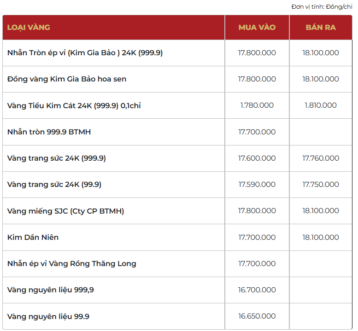The image size is (358, 331).
Task: Select the 17.590.000 buy price cell
Action: pos(257,185)
